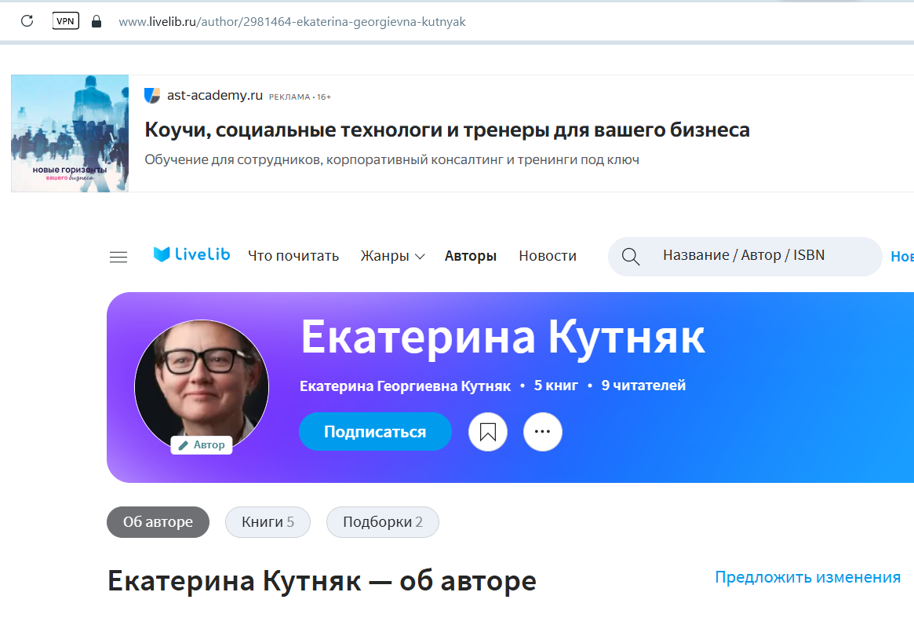
Task: Click the author's profile photo
Action: point(202,387)
